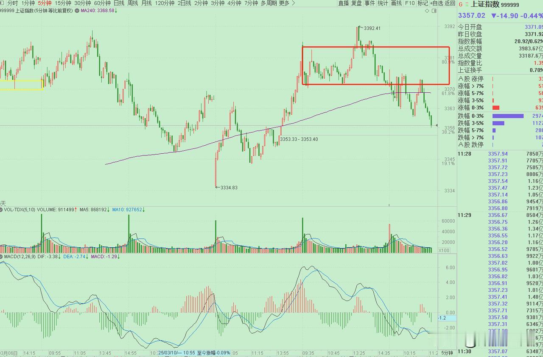Click the 今日开盘 row in the panel
This screenshot has height=357, width=543.
[x=500, y=27]
